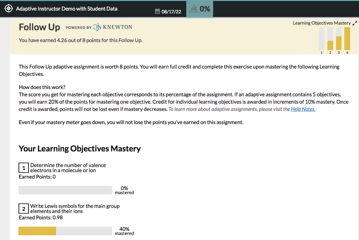
Task: Click the Learning Objectives Mastery label
Action: click(322, 23)
